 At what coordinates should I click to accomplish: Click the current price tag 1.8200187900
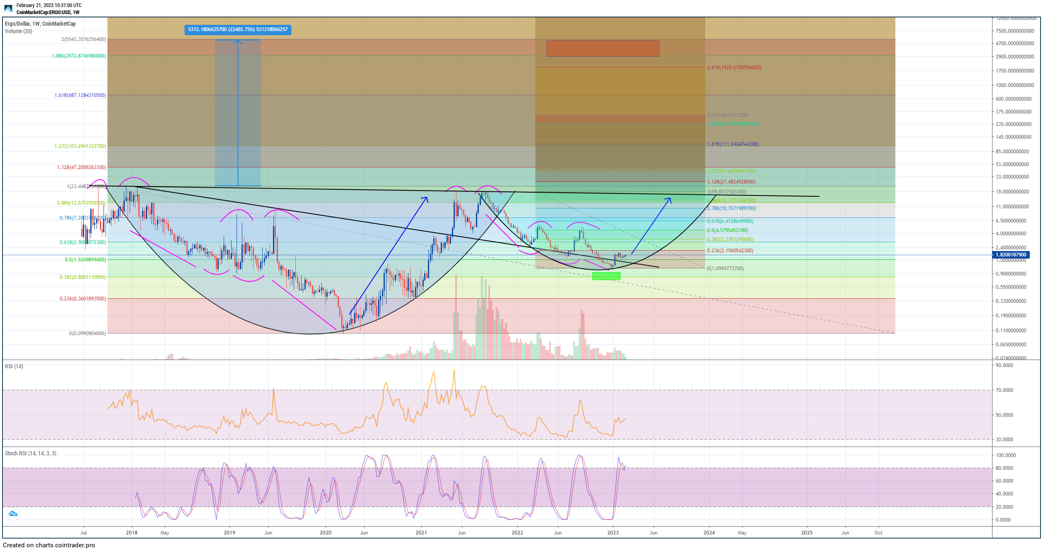click(x=1010, y=255)
